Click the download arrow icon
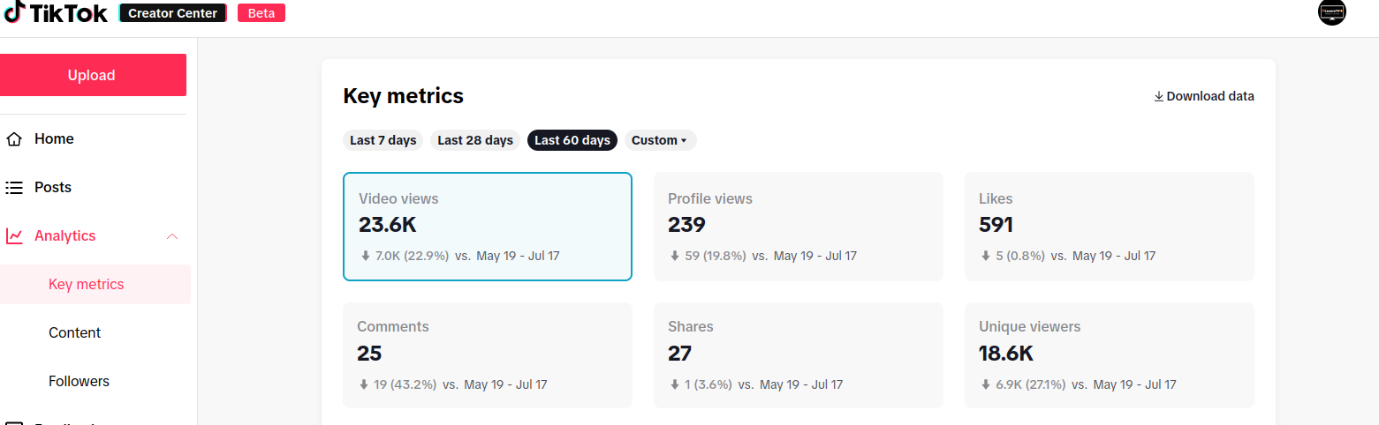 1158,96
